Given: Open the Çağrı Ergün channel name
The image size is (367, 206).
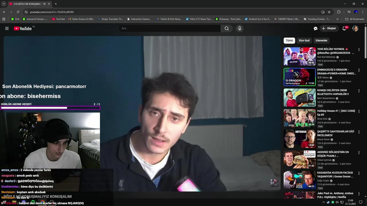Looking at the screenshot, I should click(323, 181).
